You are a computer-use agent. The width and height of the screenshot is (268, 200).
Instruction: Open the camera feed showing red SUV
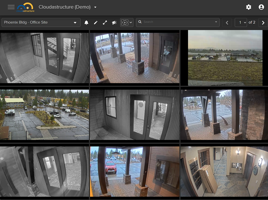click(x=134, y=171)
